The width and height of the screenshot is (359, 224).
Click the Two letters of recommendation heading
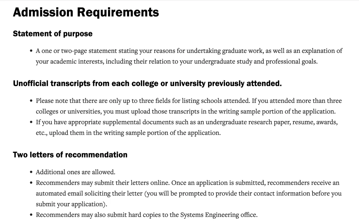[70, 155]
